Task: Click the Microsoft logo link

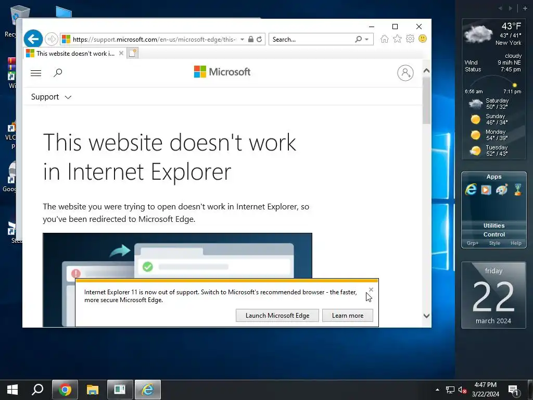Action: 222,72
